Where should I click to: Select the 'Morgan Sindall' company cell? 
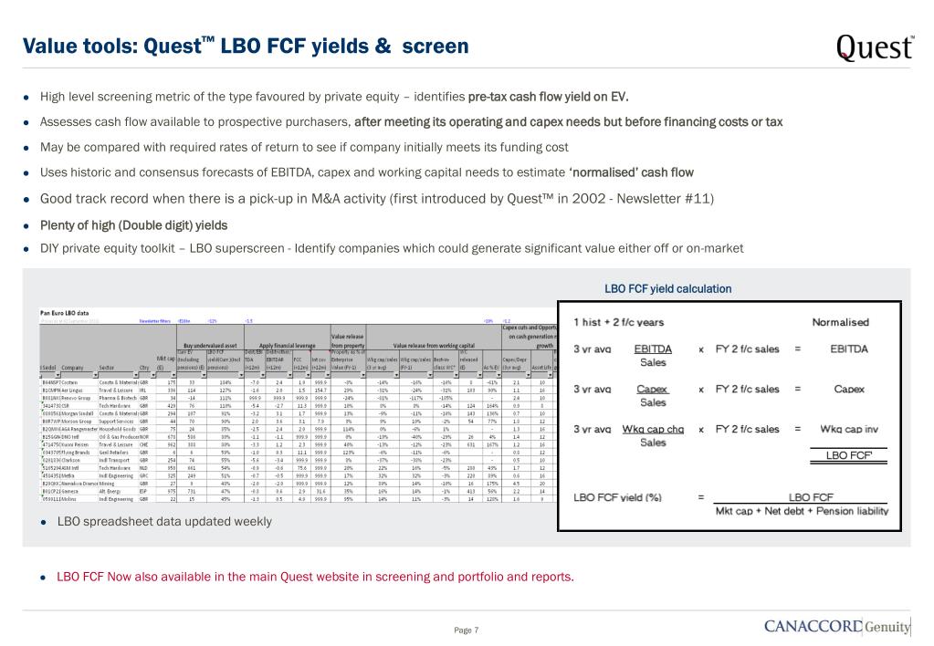click(x=78, y=414)
